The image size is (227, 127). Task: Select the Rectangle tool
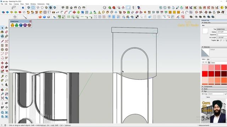click(2, 46)
